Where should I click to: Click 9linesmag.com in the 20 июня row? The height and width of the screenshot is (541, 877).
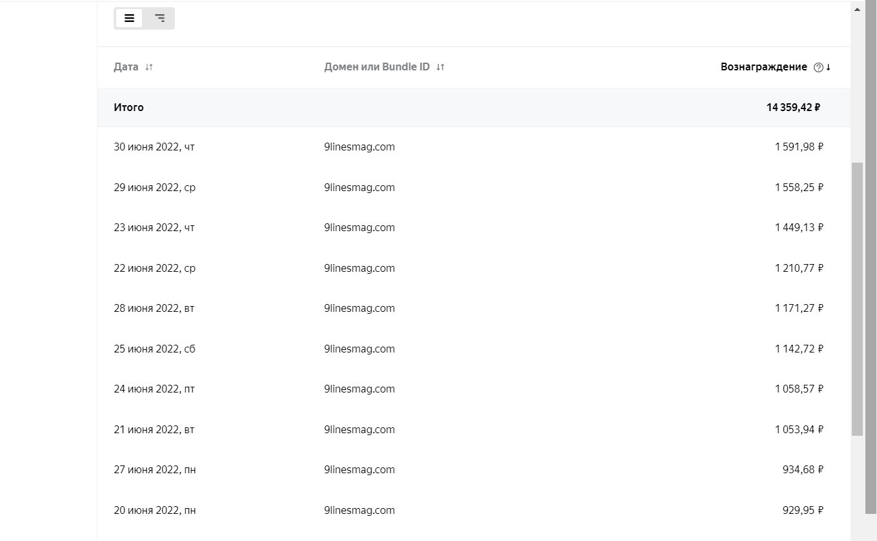[359, 511]
